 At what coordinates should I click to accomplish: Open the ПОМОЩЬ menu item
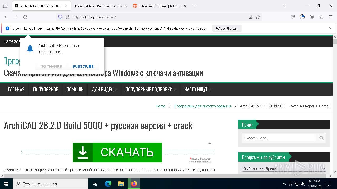[75, 90]
